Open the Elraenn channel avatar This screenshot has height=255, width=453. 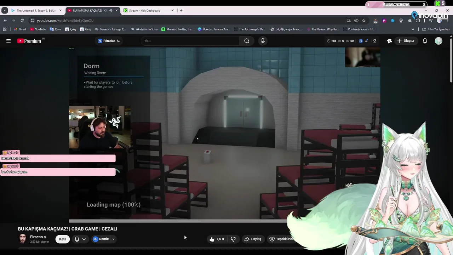click(x=23, y=239)
